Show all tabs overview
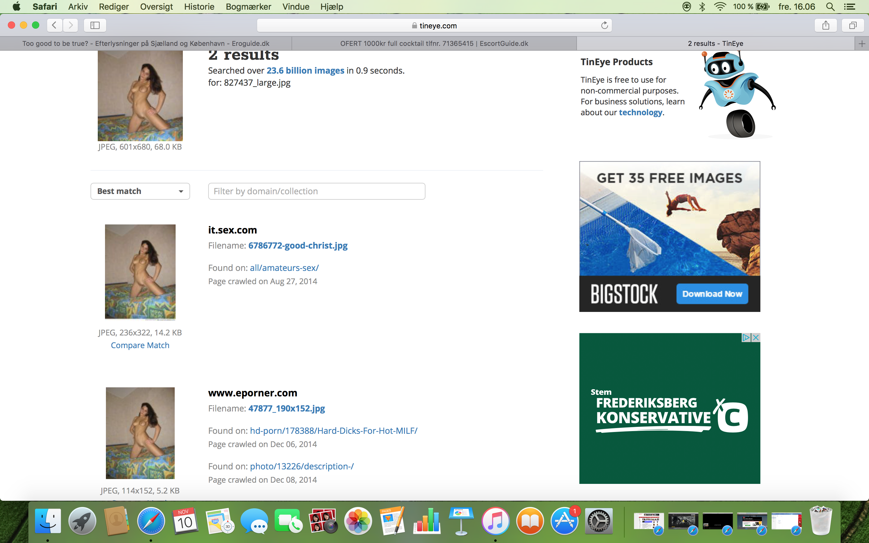Viewport: 869px width, 543px height. coord(853,25)
